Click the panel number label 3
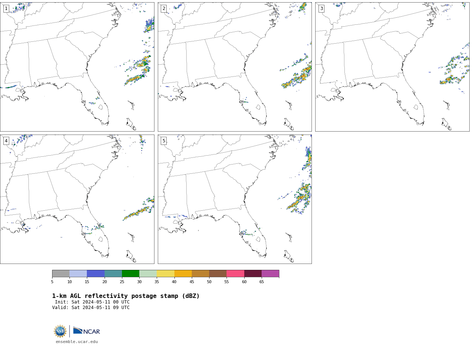 click(321, 9)
